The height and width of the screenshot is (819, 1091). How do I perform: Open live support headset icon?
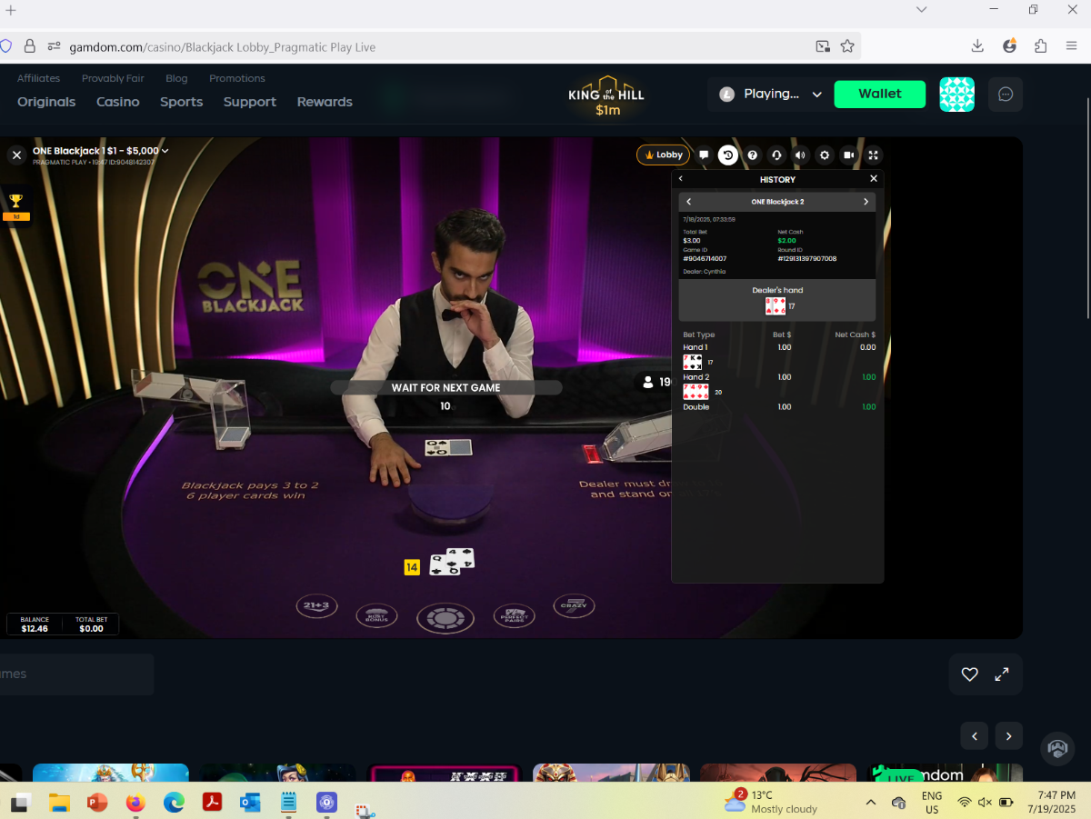coord(776,155)
